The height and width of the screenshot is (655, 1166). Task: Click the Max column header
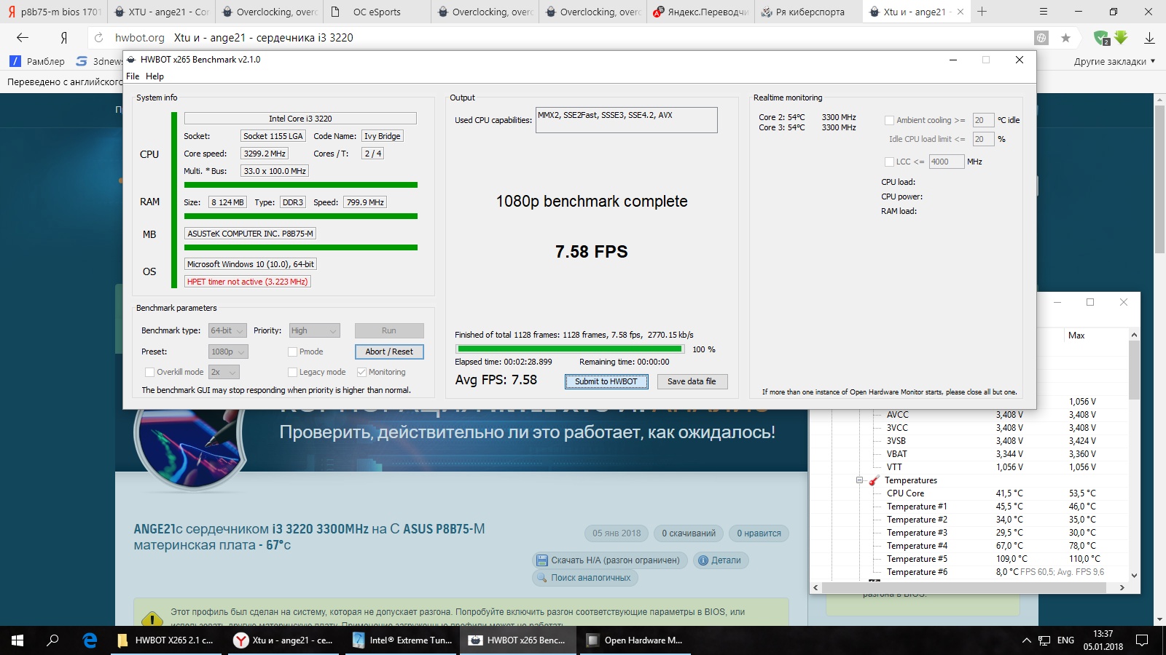point(1076,336)
